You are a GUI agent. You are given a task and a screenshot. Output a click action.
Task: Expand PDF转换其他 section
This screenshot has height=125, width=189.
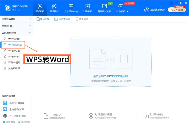[16, 19]
